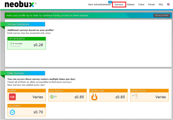Screen dimensions: 173x120
Task: Open the Forum link
Action: [x=151, y=4]
